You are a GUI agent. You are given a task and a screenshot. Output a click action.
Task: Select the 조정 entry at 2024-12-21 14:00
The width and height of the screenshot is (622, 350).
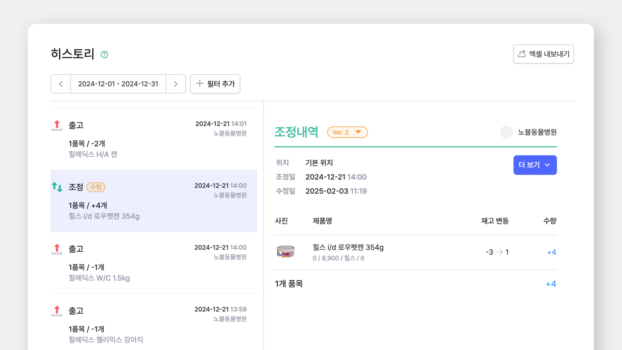(x=154, y=201)
